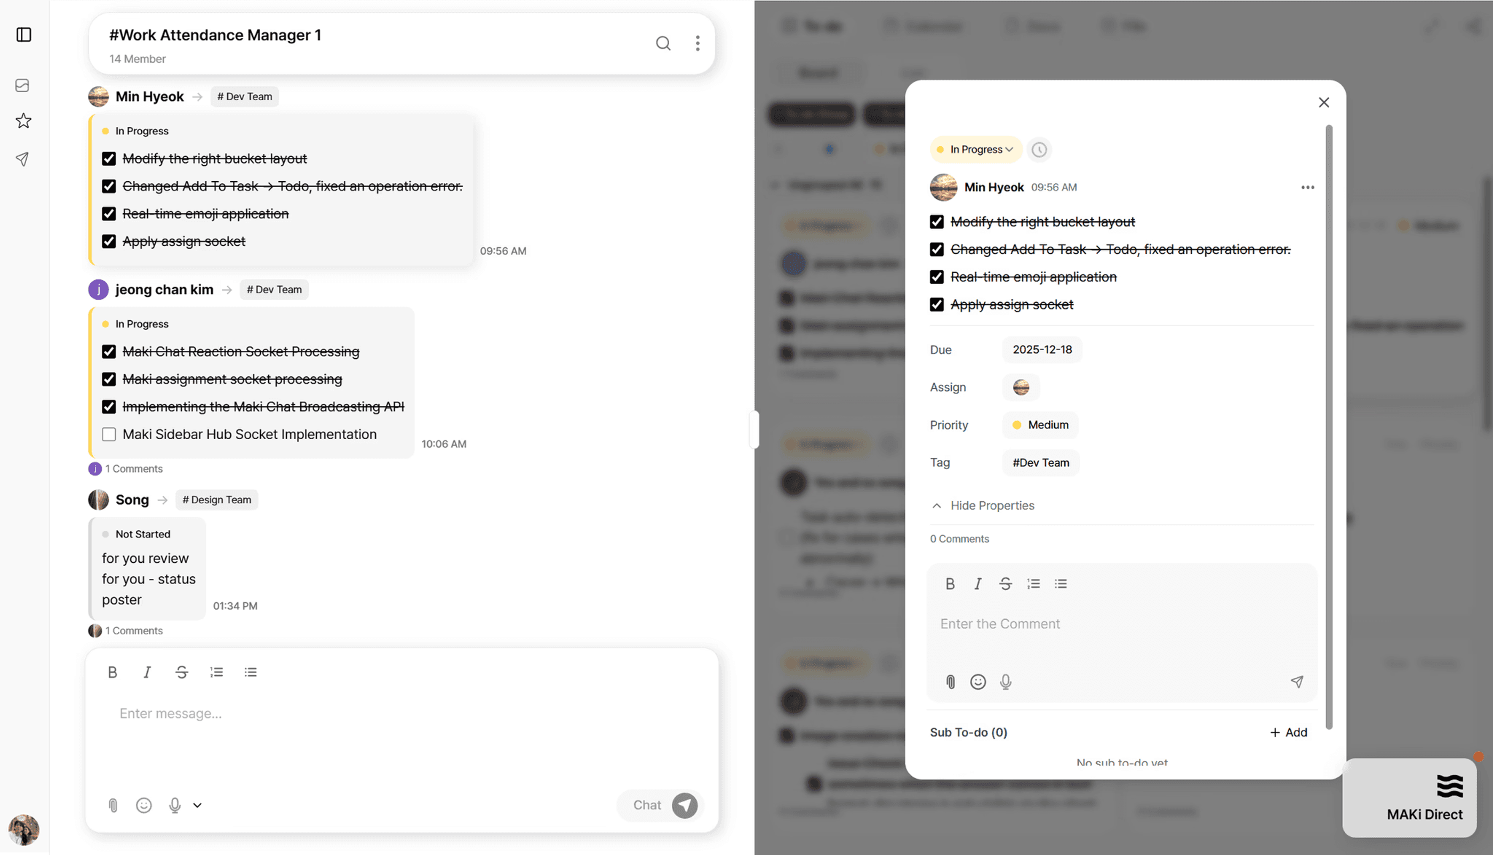1493x855 pixels.
Task: Search in Work Attendance Manager channel
Action: (x=663, y=43)
